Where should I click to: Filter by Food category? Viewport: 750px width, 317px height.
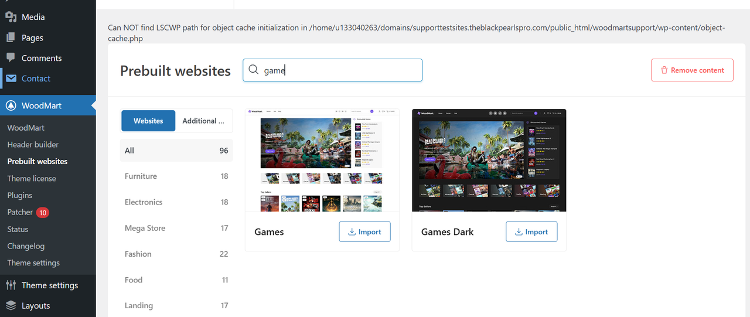176,279
